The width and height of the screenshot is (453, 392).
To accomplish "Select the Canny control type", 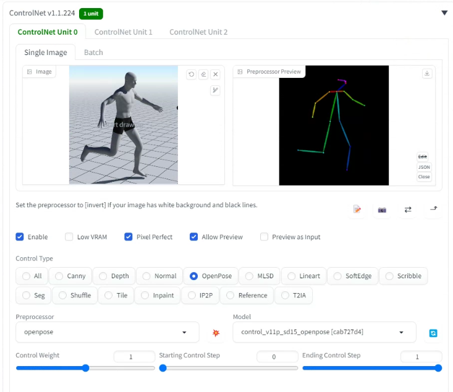I will click(70, 276).
